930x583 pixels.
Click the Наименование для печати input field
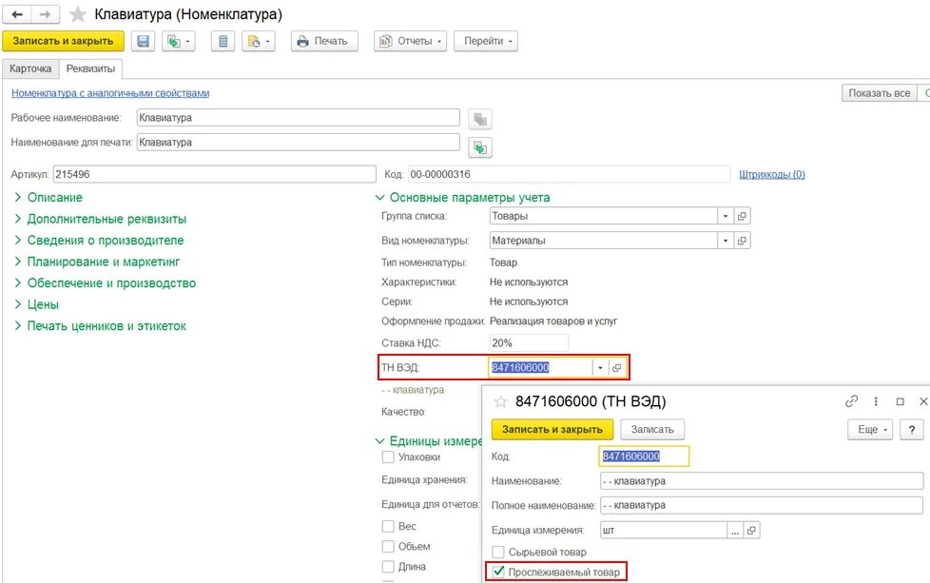(299, 143)
